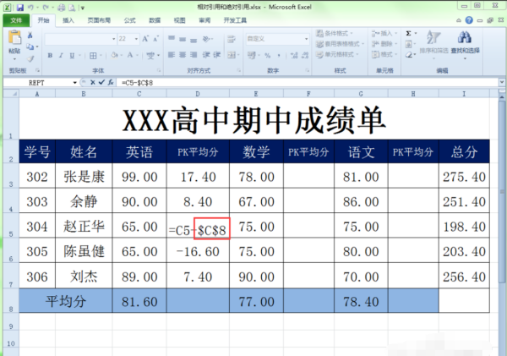This screenshot has width=507, height=356.
Task: Click the fx insert function button
Action: click(111, 83)
